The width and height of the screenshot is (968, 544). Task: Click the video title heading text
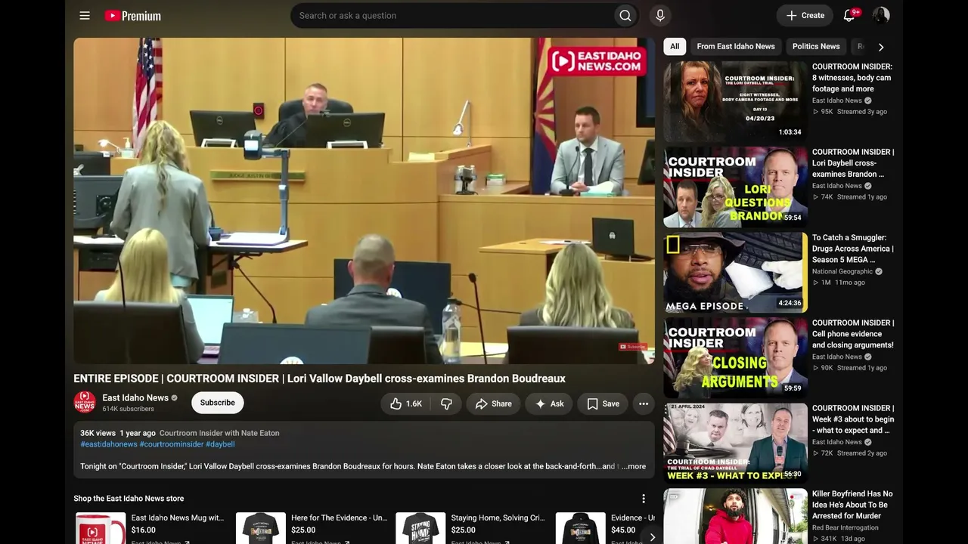coord(319,379)
